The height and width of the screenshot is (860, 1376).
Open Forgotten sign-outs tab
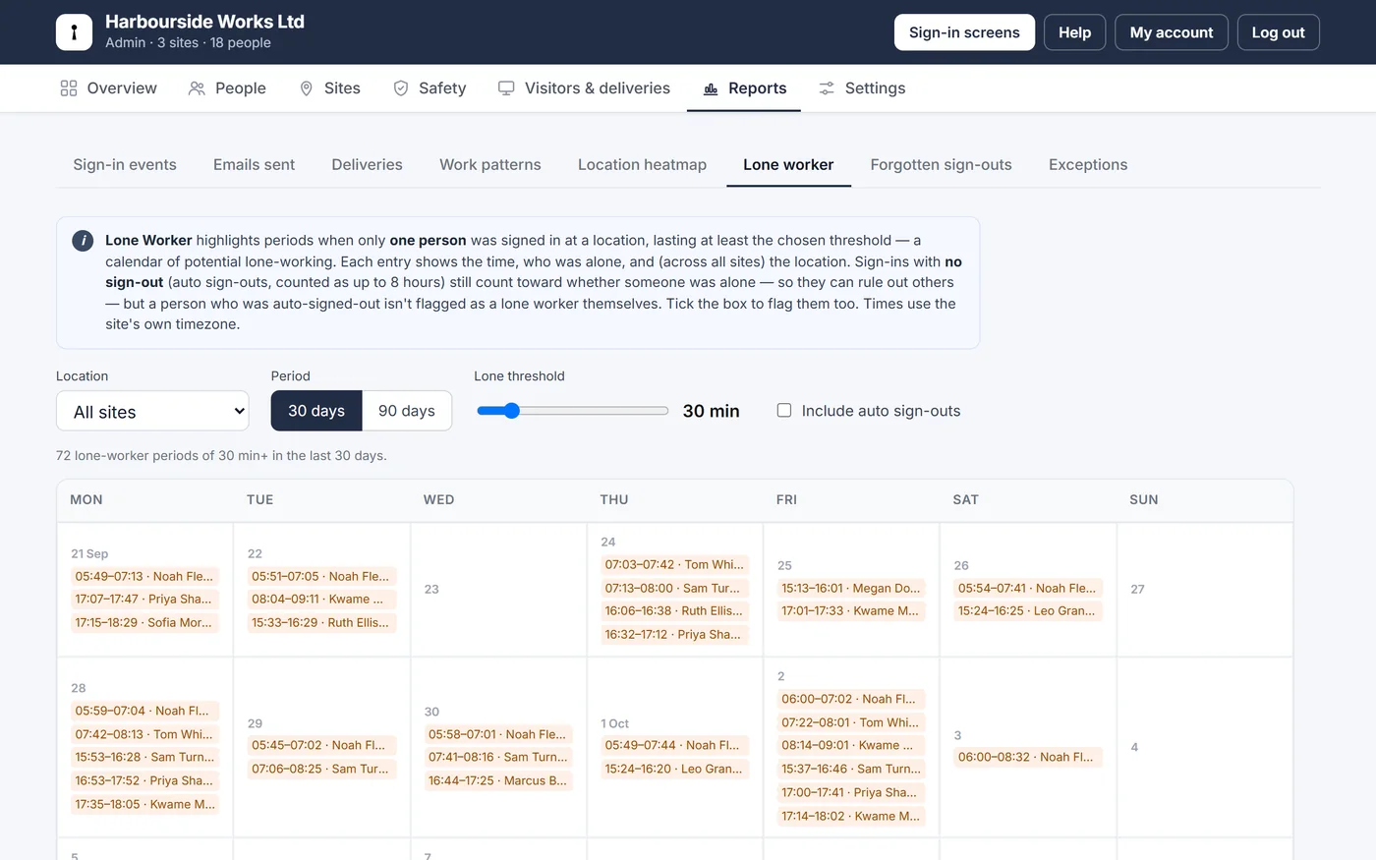[941, 165]
